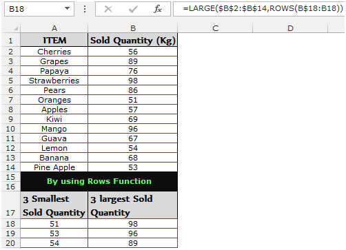Viewport: 346px width, 250px height.
Task: Select row 17 header
Action: click(10, 205)
